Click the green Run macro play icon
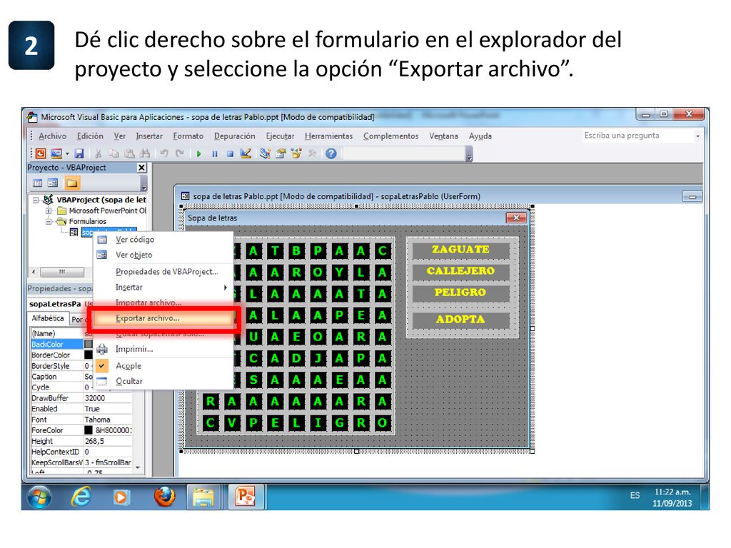This screenshot has width=731, height=548. click(x=199, y=154)
